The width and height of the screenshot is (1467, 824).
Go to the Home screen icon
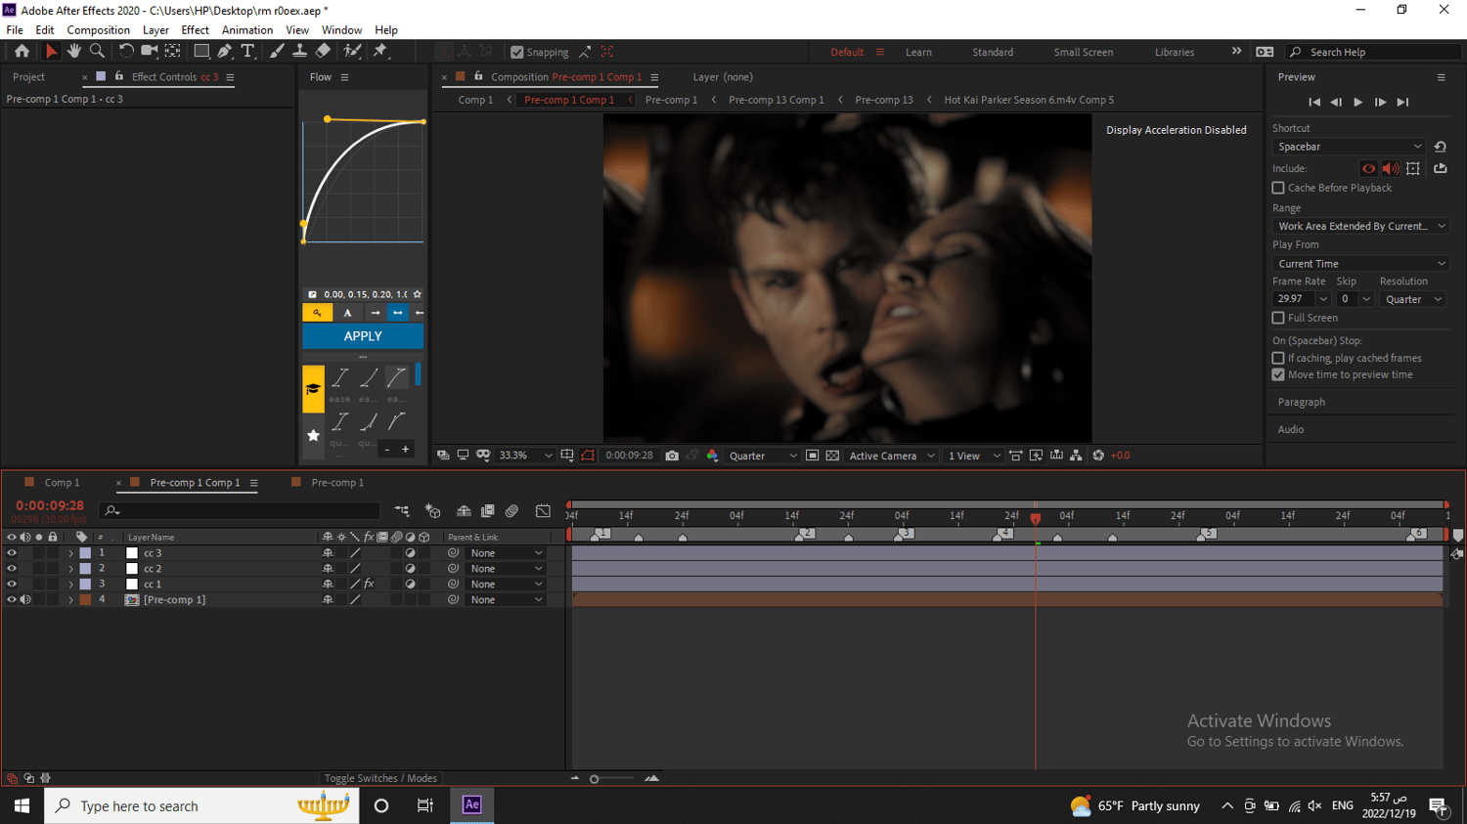pyautogui.click(x=22, y=52)
